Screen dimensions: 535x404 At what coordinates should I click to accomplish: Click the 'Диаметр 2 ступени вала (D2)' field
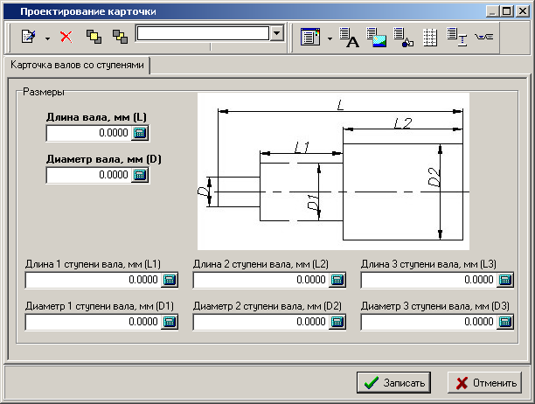pyautogui.click(x=261, y=322)
